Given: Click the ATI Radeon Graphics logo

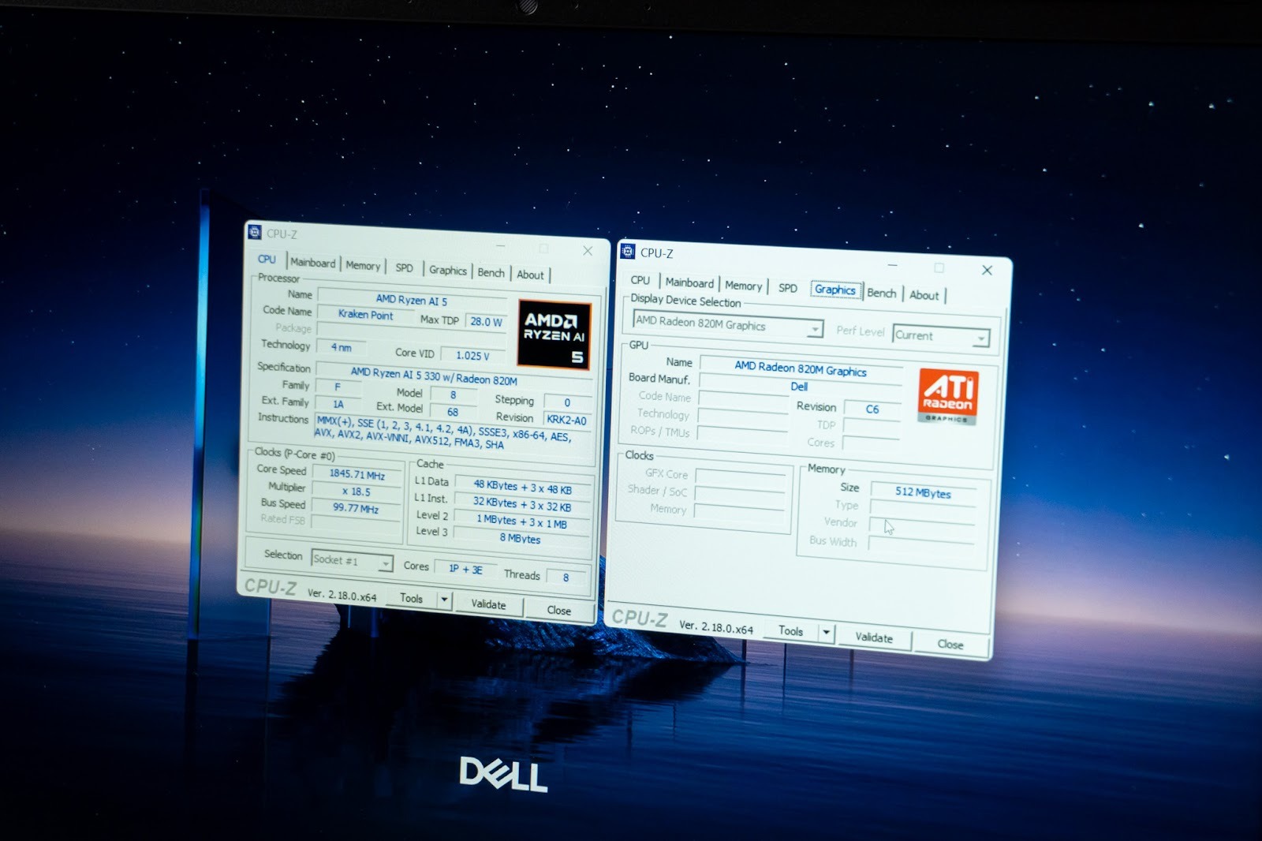Looking at the screenshot, I should [948, 395].
